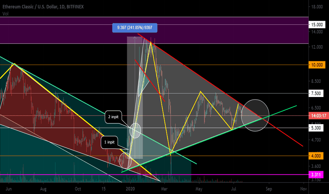Select the 9.397 (241.85%) measurement label

[135, 28]
